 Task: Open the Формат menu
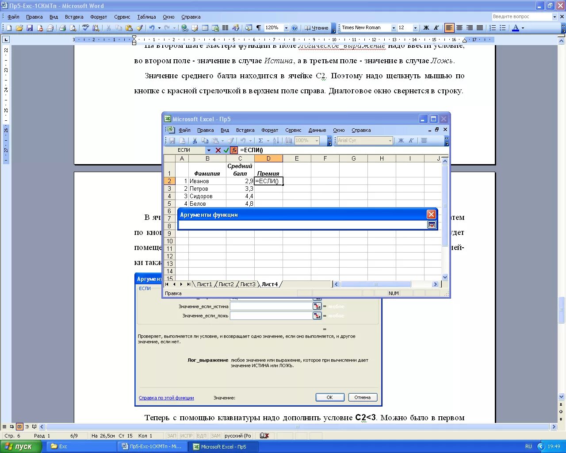pyautogui.click(x=99, y=17)
